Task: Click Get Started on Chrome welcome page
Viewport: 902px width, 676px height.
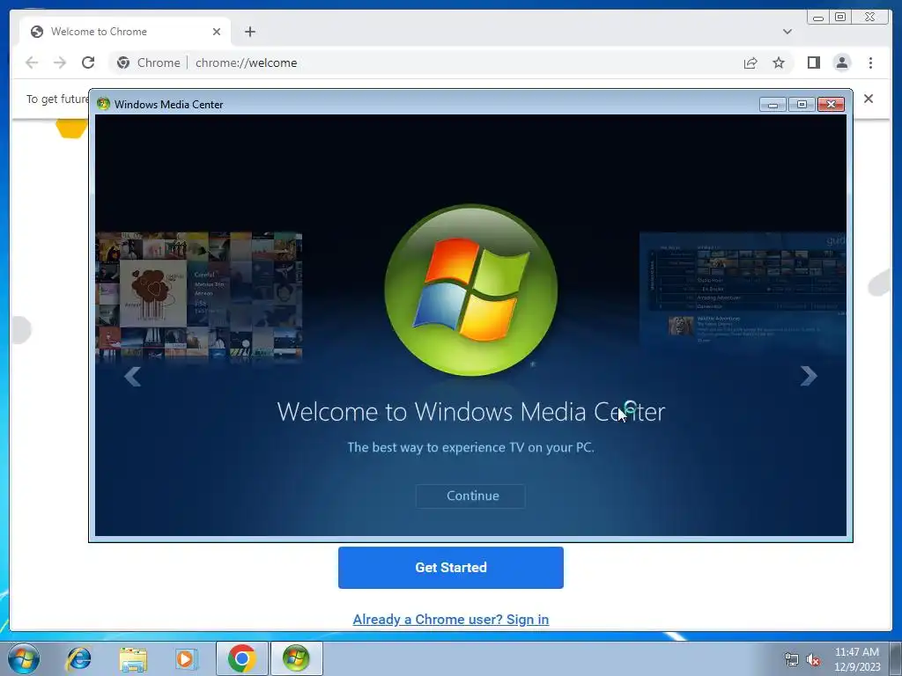Action: (x=451, y=568)
